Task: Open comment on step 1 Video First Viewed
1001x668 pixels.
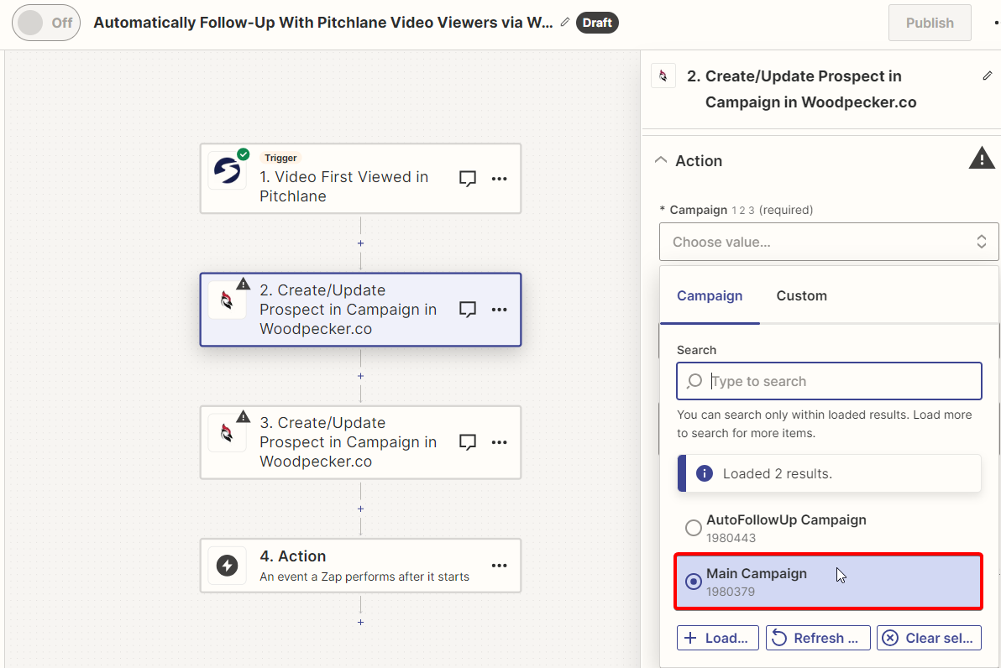Action: tap(467, 179)
